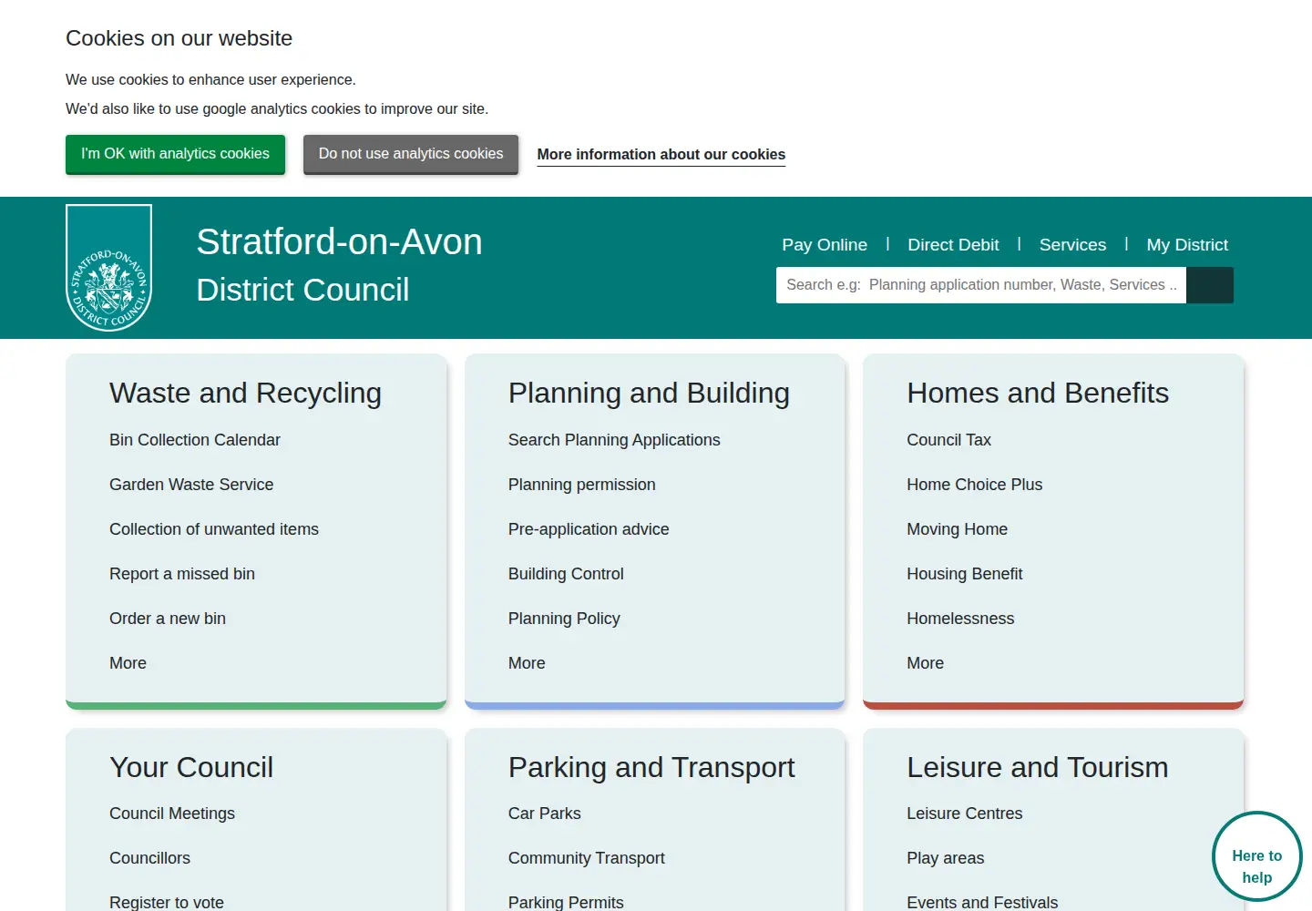Open the 'Here to help' chat bubble

(x=1257, y=856)
